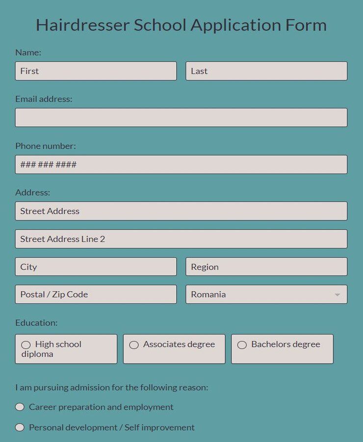Click the Education section label

click(31, 323)
